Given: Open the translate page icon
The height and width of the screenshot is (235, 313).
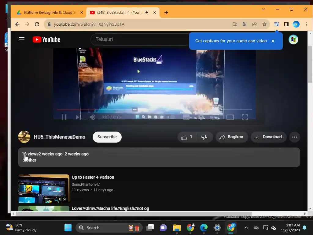Looking at the screenshot, I should pos(245,24).
